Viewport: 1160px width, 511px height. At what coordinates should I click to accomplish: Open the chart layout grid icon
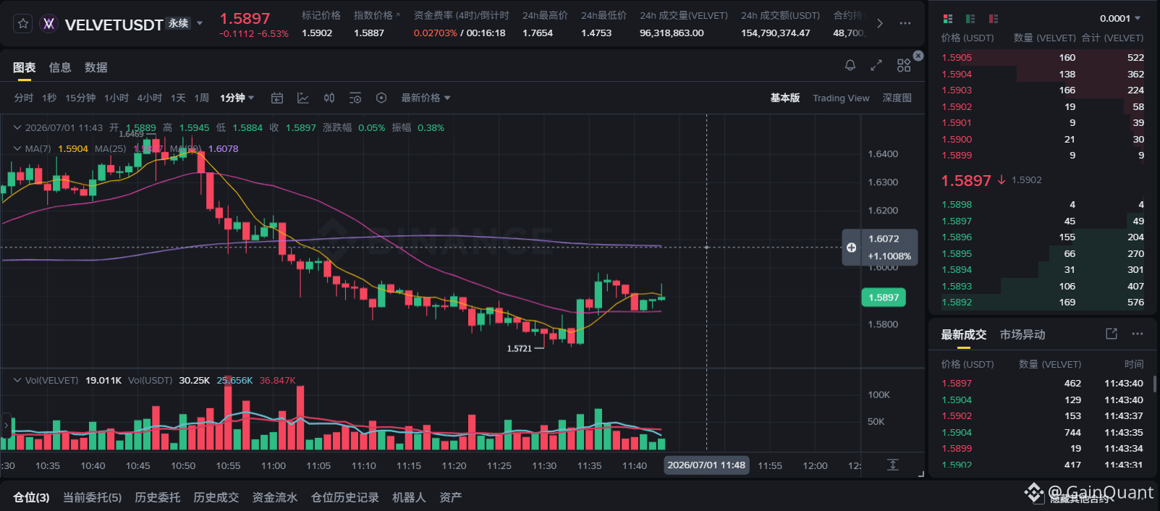tap(904, 66)
